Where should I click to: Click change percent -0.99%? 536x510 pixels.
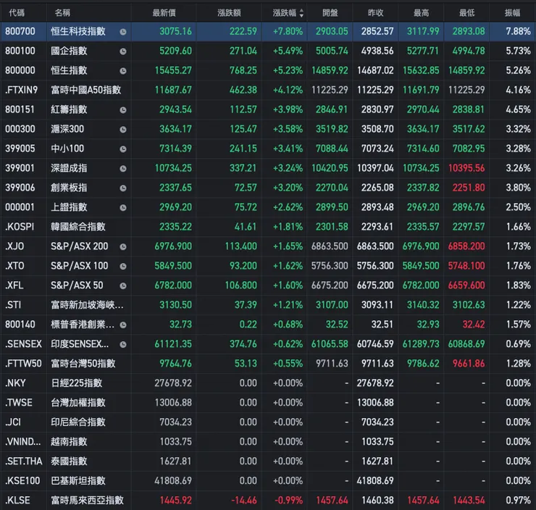click(x=288, y=500)
